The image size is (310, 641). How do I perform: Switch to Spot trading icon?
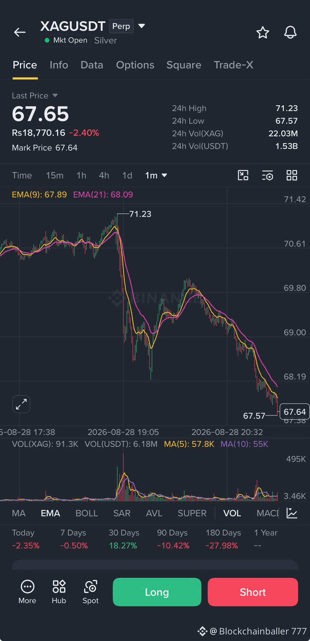point(91,592)
